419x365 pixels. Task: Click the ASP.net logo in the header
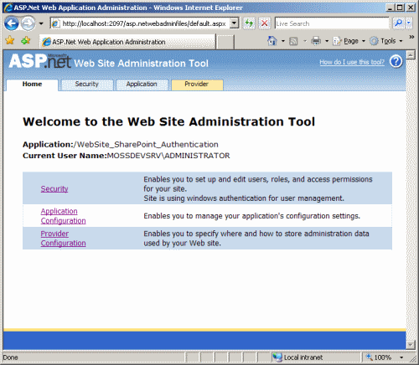click(40, 61)
